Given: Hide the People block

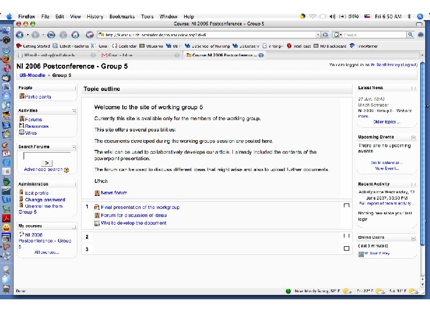Looking at the screenshot, I should coord(75,88).
